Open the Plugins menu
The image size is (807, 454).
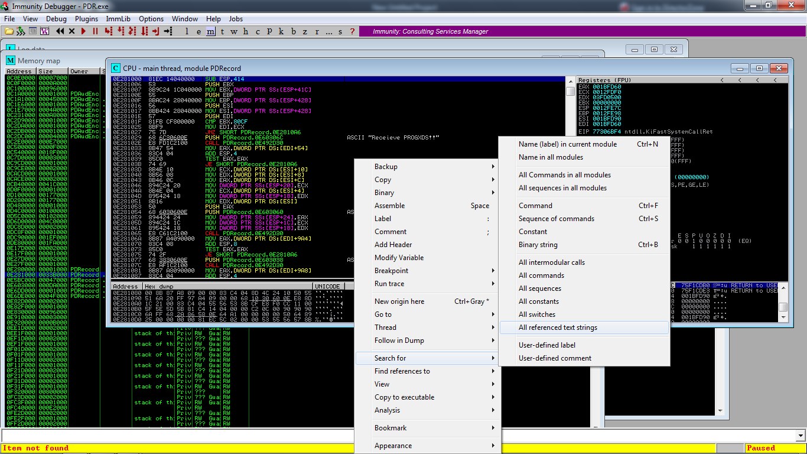(x=86, y=19)
